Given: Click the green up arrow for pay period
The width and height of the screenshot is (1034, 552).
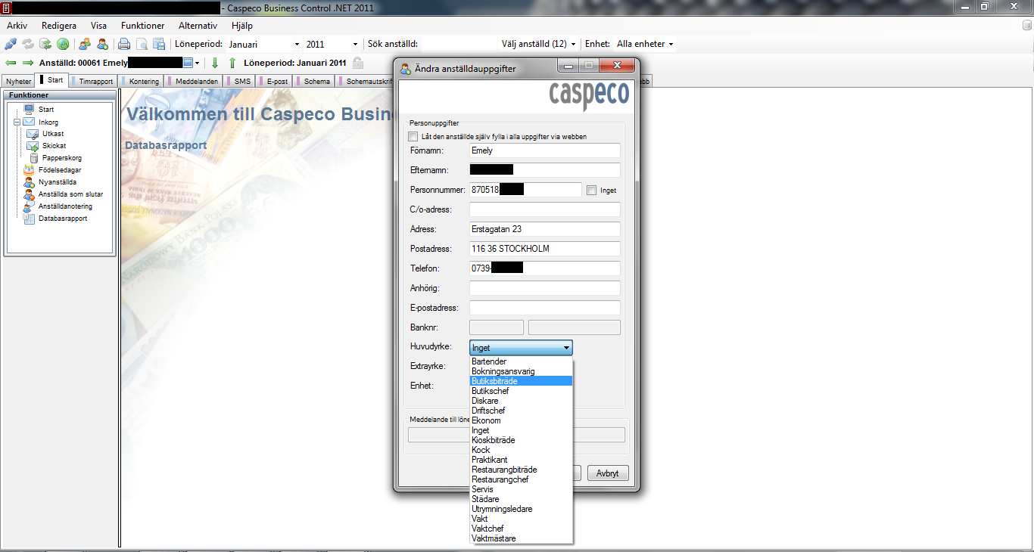Looking at the screenshot, I should 232,63.
